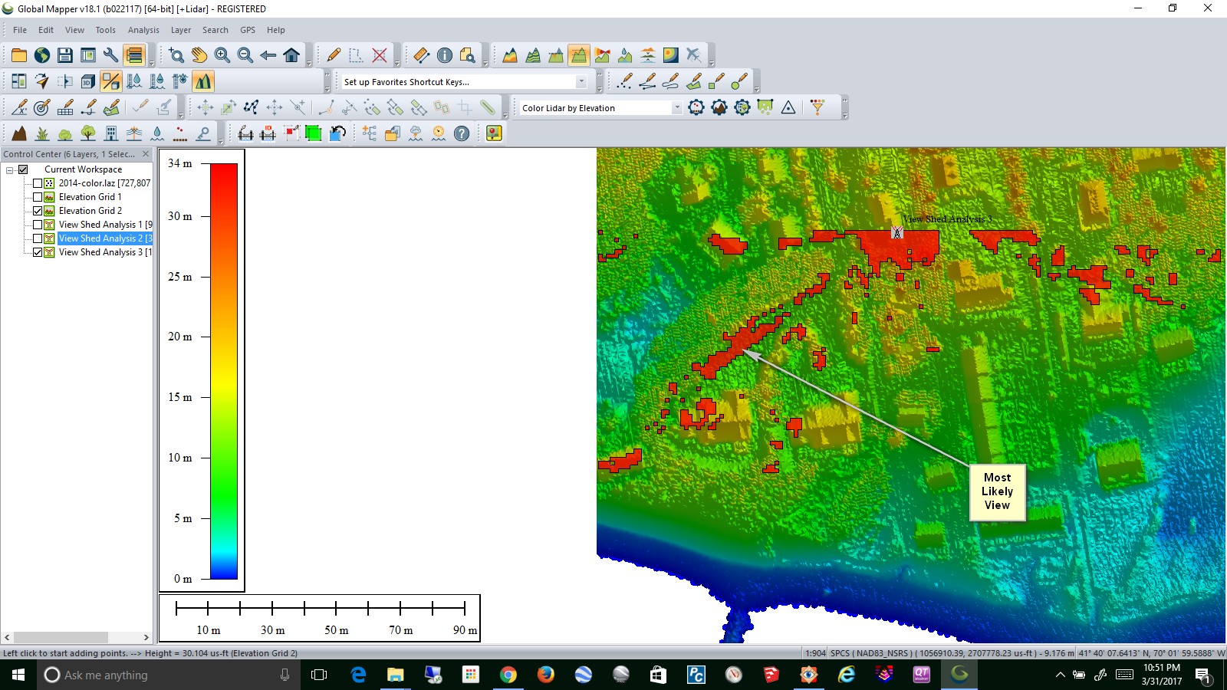Open File Explorer from the taskbar
This screenshot has width=1227, height=690.
(x=395, y=675)
